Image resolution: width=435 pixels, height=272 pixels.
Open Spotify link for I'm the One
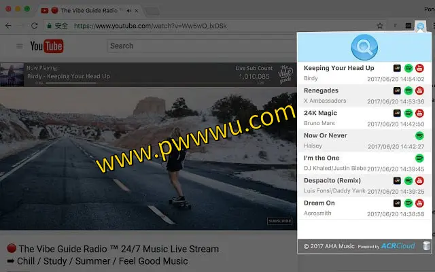coord(420,158)
